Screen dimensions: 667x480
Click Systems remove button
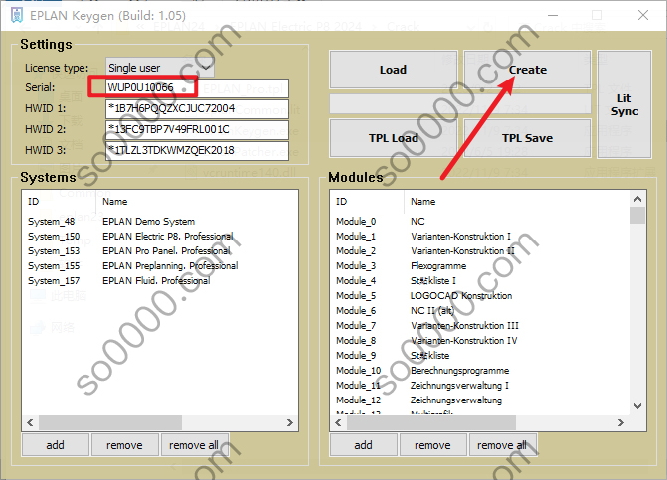click(124, 445)
